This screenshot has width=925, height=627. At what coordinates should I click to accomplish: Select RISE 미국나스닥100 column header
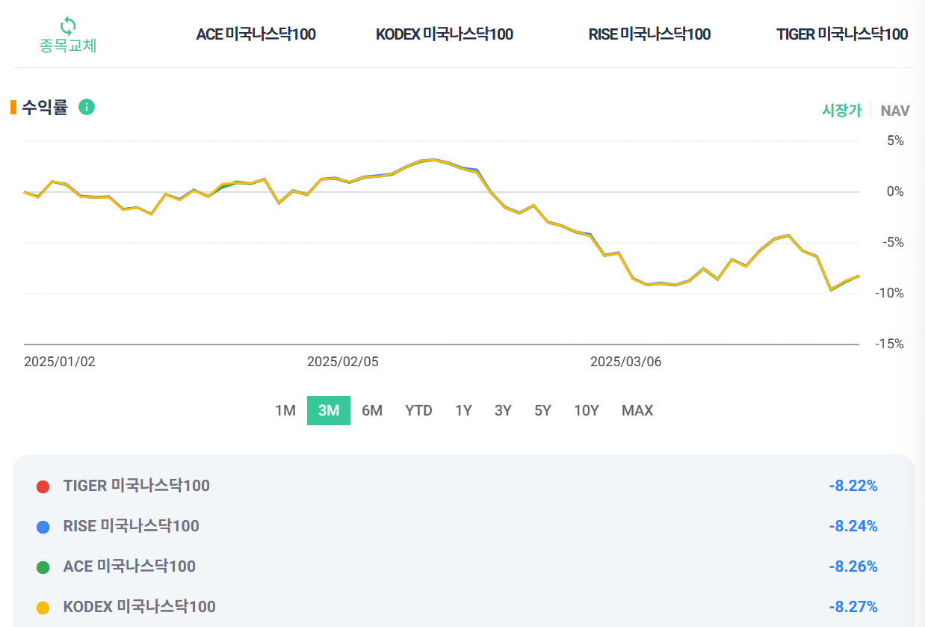point(649,34)
